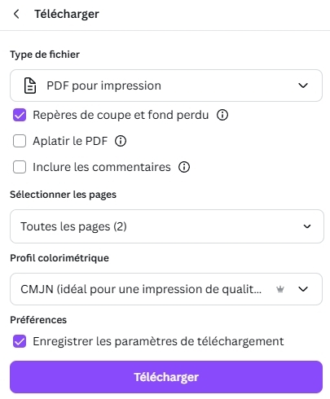Viewport: 330px width, 399px height.
Task: Click the Inclure les commentaires label
Action: 102,167
